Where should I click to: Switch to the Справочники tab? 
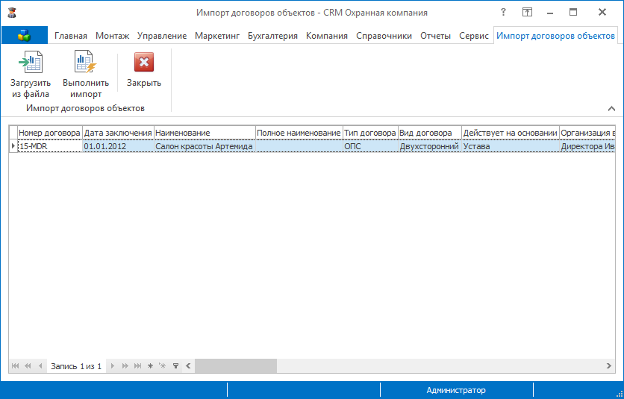pos(384,36)
